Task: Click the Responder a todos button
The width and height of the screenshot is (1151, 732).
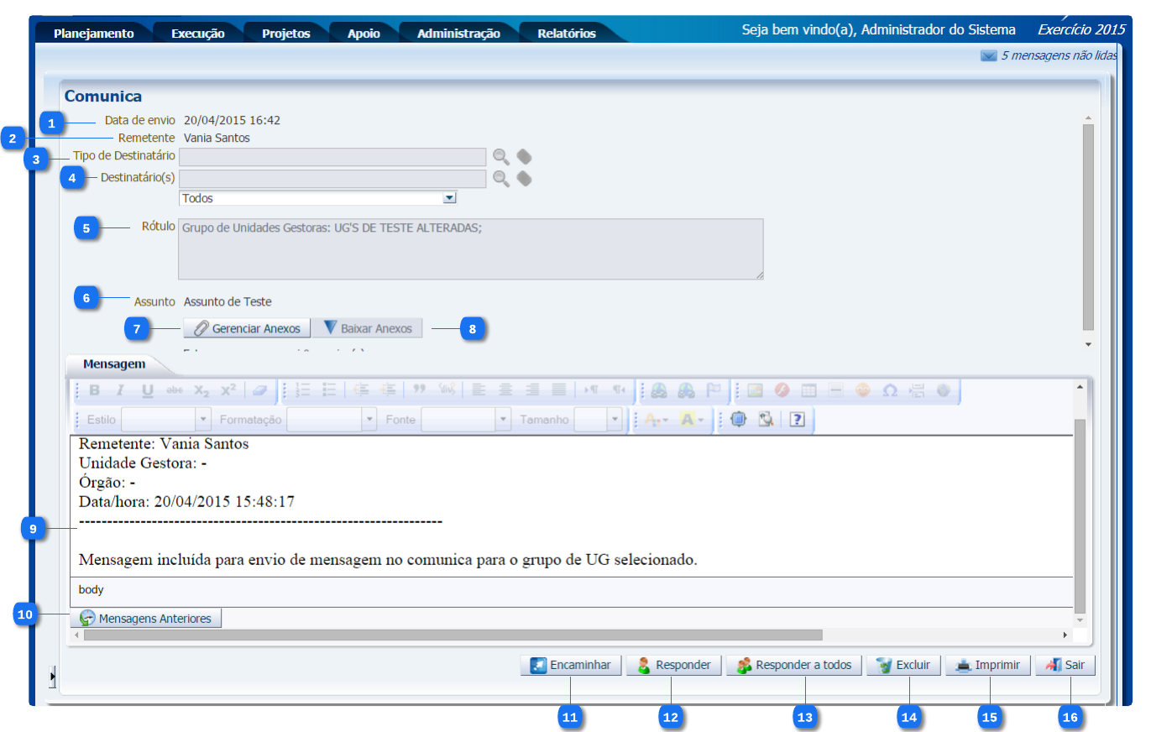Action: pyautogui.click(x=793, y=666)
